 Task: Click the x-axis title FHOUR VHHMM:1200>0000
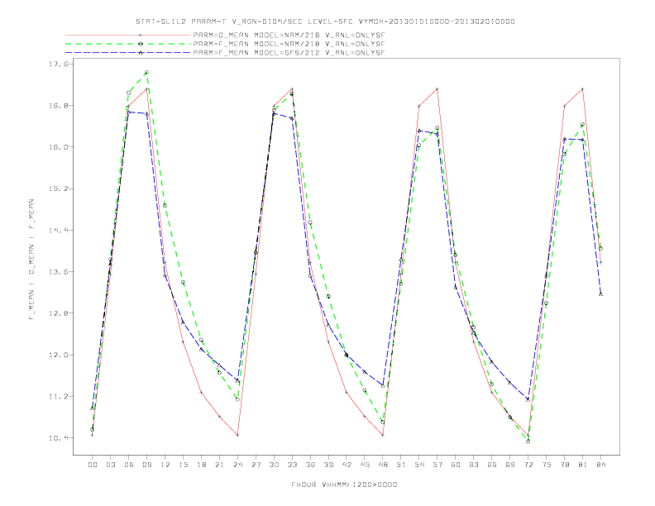tap(344, 485)
